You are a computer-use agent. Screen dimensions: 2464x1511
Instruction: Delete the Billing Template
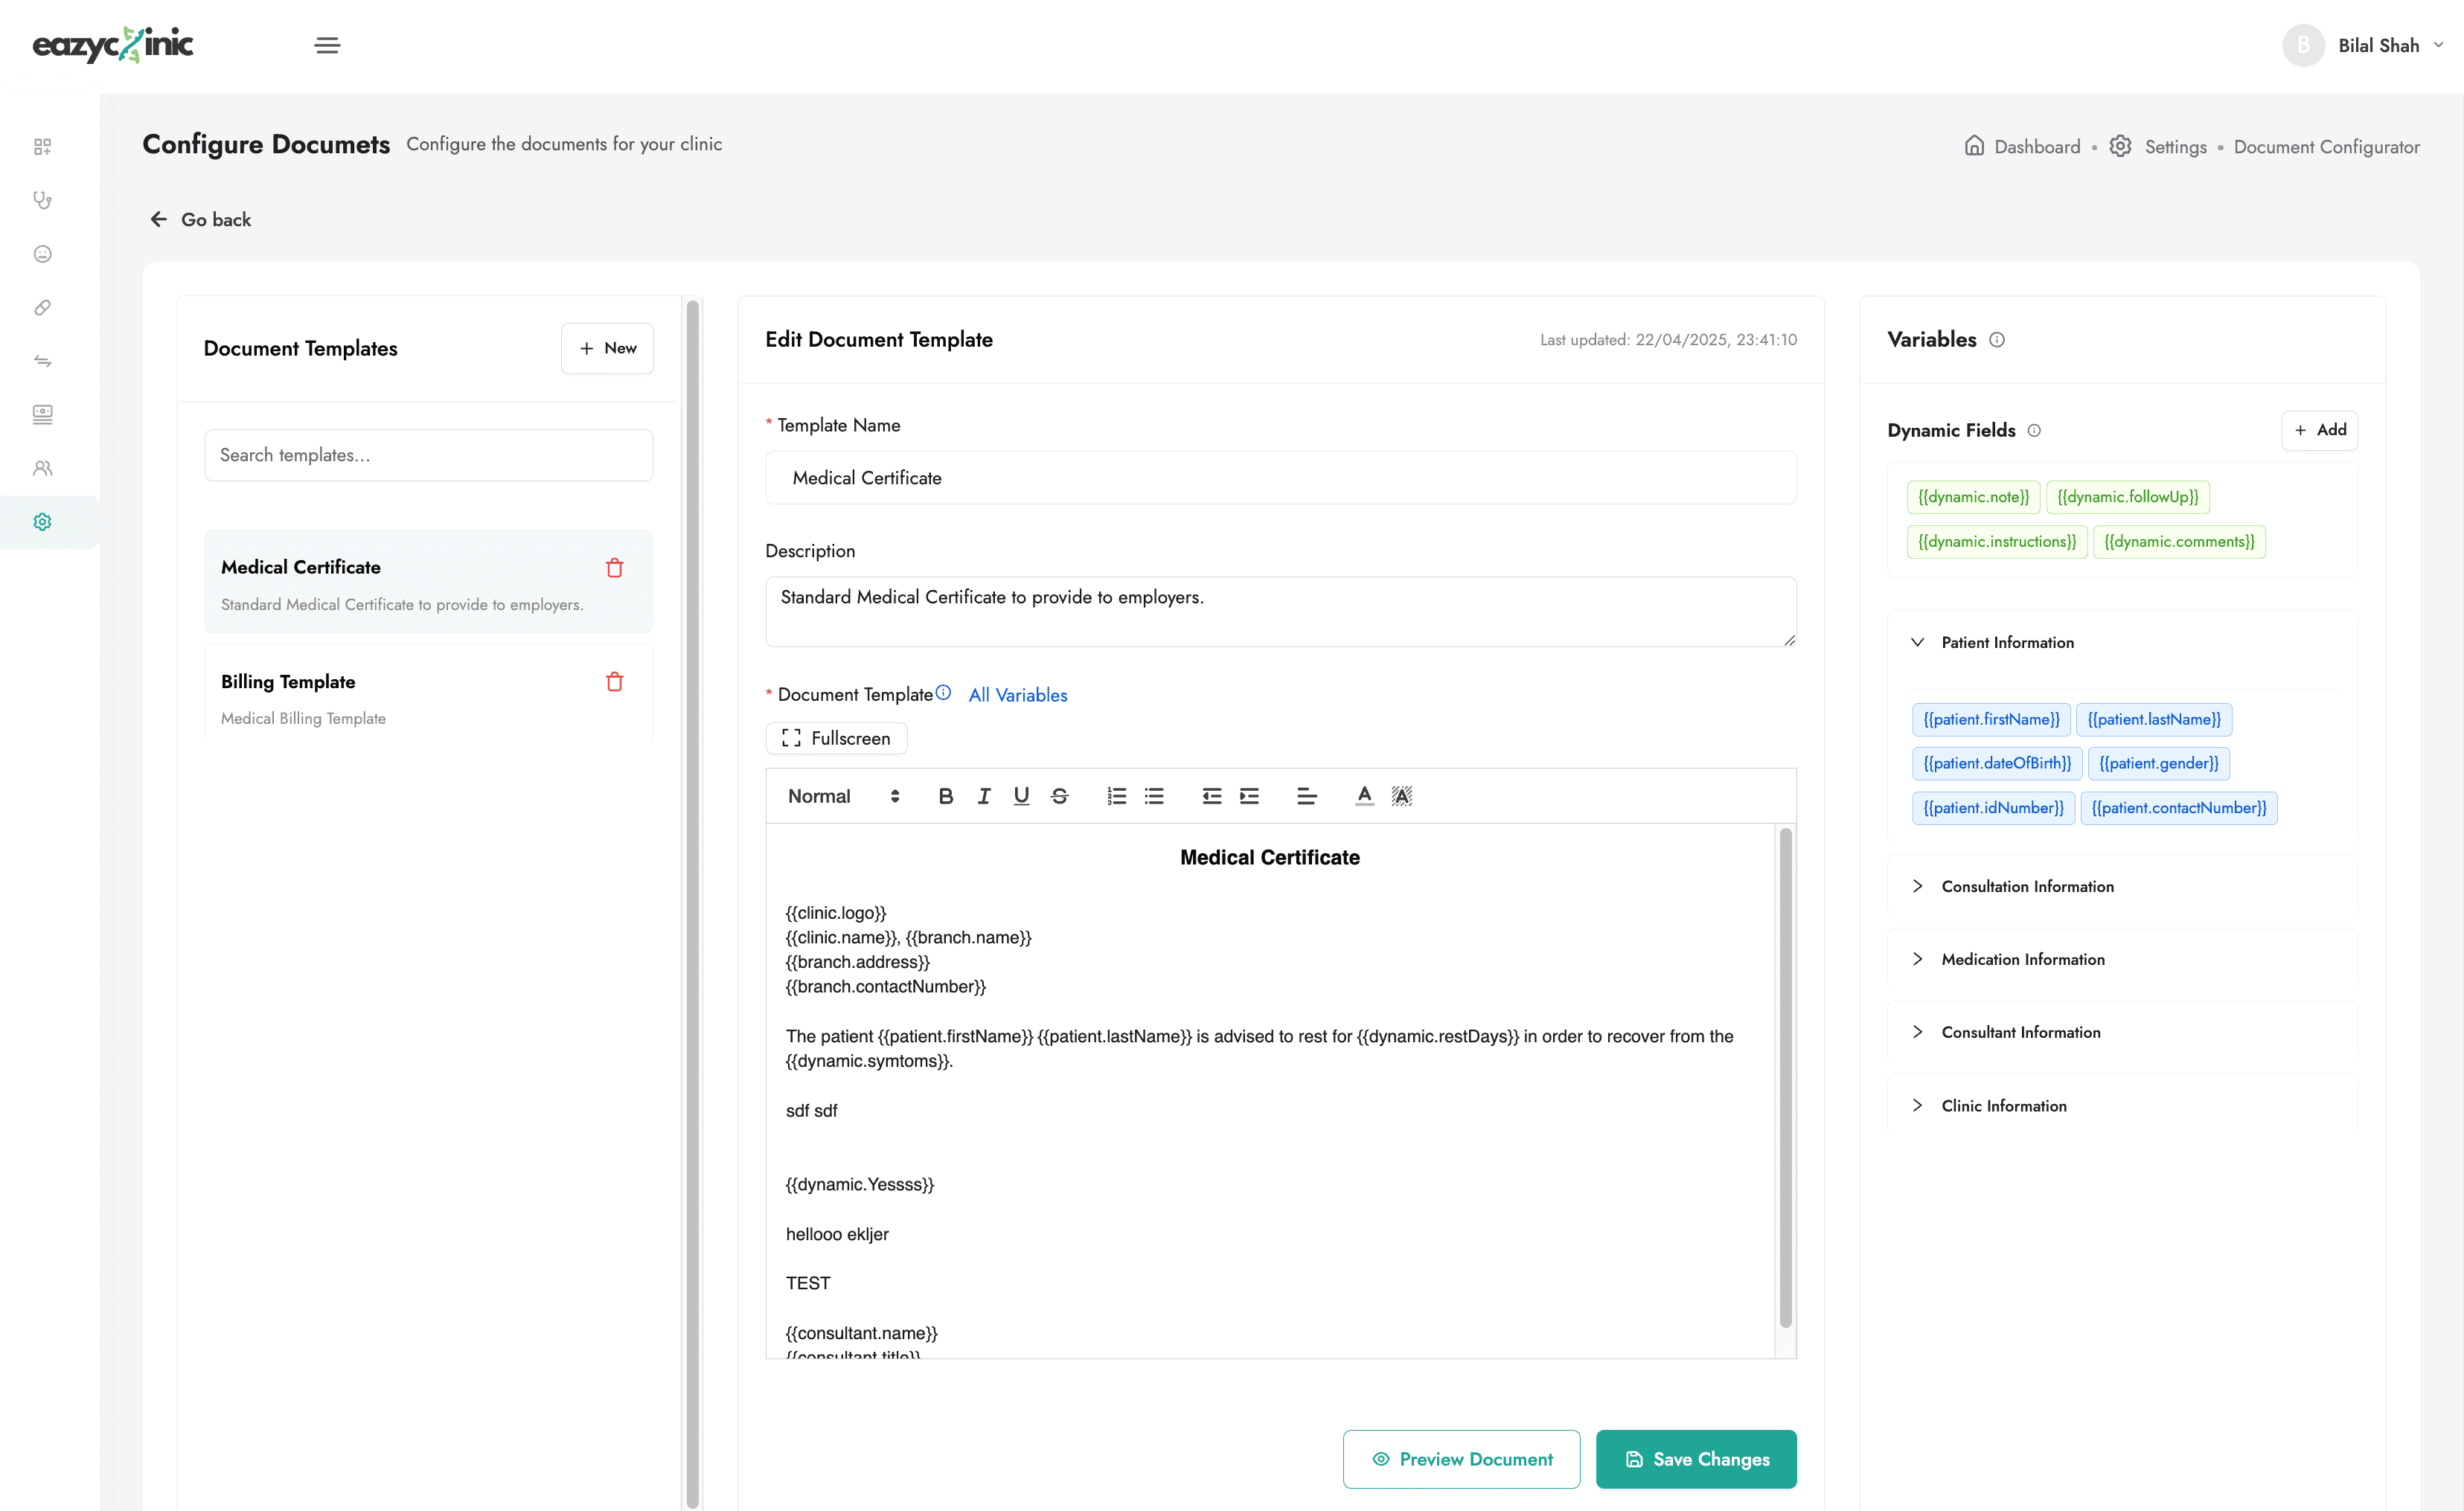coord(614,682)
